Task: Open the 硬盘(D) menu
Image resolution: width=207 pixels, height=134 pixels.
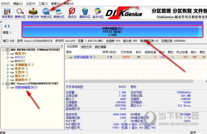Action: 18,4
